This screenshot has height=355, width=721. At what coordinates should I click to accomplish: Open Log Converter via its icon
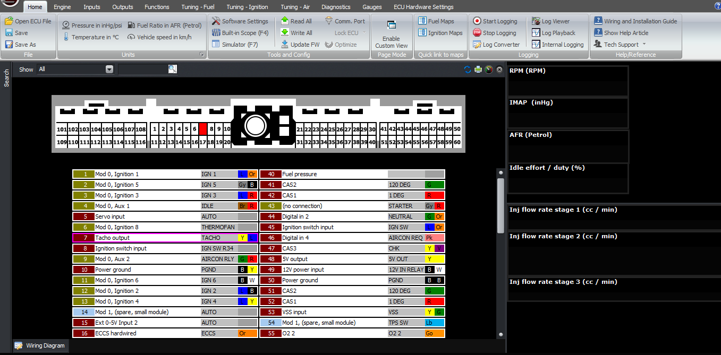point(477,45)
